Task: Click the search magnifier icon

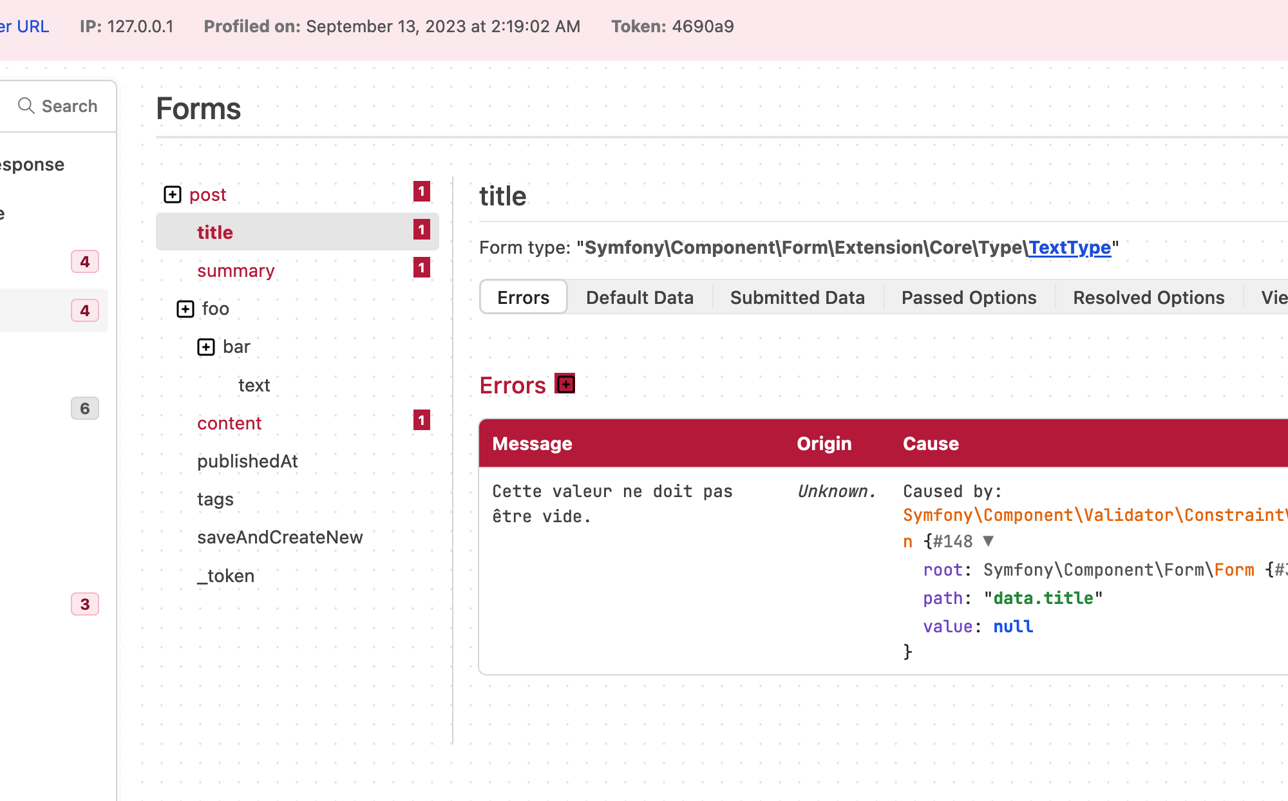Action: [x=26, y=106]
